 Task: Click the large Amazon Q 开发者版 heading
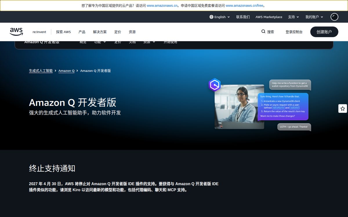72,102
